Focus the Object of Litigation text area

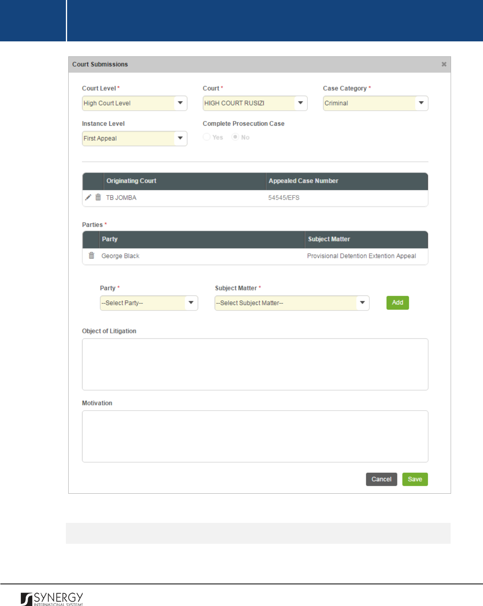pos(255,364)
